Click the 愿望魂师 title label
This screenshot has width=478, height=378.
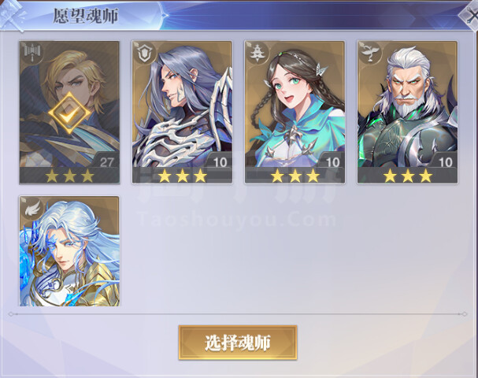[x=86, y=17]
